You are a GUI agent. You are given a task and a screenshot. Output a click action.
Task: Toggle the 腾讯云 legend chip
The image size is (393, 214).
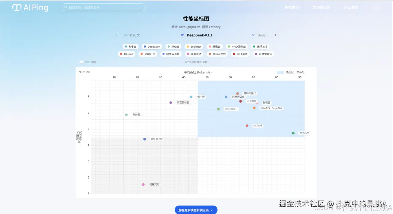click(214, 47)
